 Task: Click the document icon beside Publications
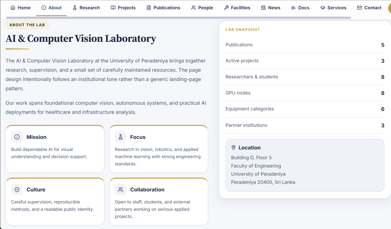click(x=149, y=8)
